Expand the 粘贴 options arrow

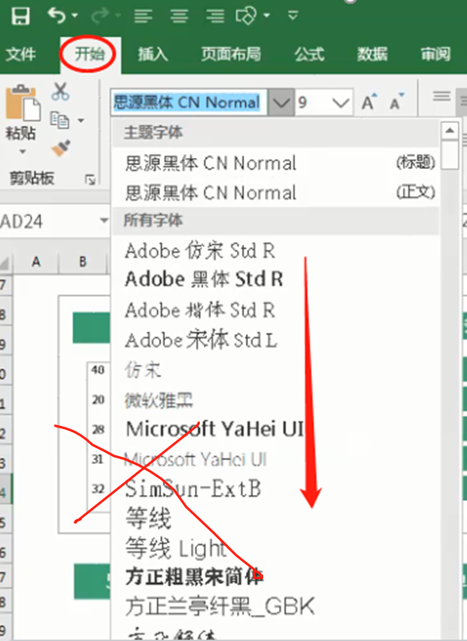[x=22, y=152]
